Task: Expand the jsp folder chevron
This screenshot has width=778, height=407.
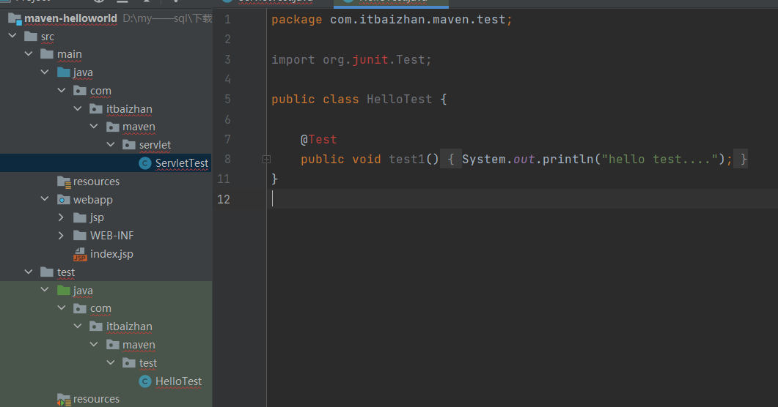Action: pos(61,217)
